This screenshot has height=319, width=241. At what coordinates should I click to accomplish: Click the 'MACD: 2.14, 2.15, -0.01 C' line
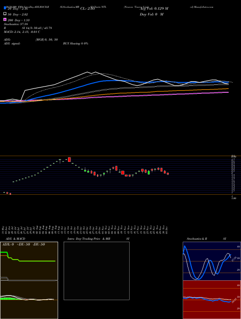tap(22, 32)
